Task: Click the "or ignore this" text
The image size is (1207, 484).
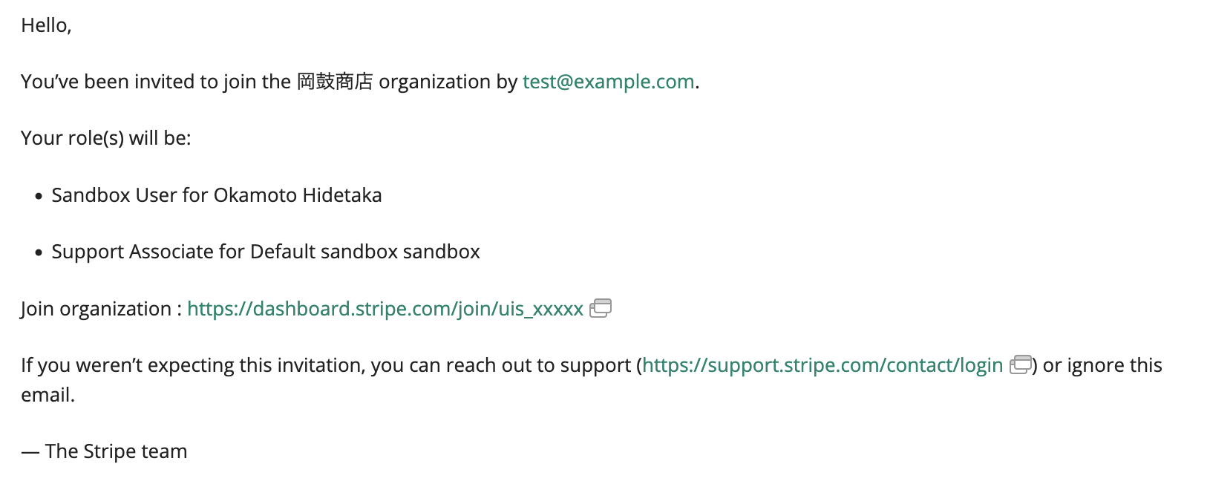Action: pos(1102,365)
